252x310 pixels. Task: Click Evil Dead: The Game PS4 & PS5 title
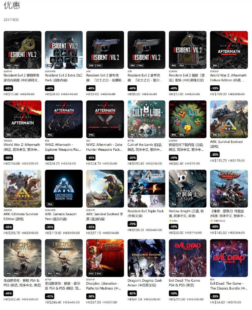184,283
